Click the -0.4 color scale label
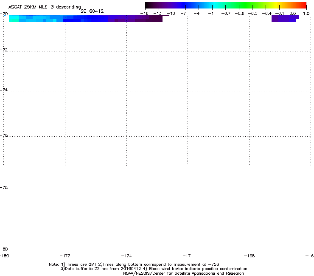Viewport: 314px width, 276px height. coord(267,14)
